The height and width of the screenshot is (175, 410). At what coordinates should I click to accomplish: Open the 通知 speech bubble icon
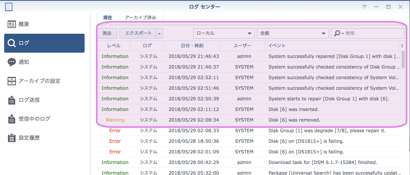point(12,62)
